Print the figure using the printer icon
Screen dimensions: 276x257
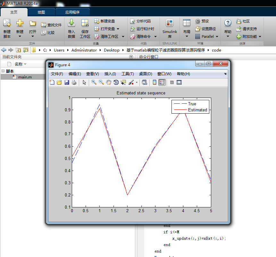pos(74,82)
